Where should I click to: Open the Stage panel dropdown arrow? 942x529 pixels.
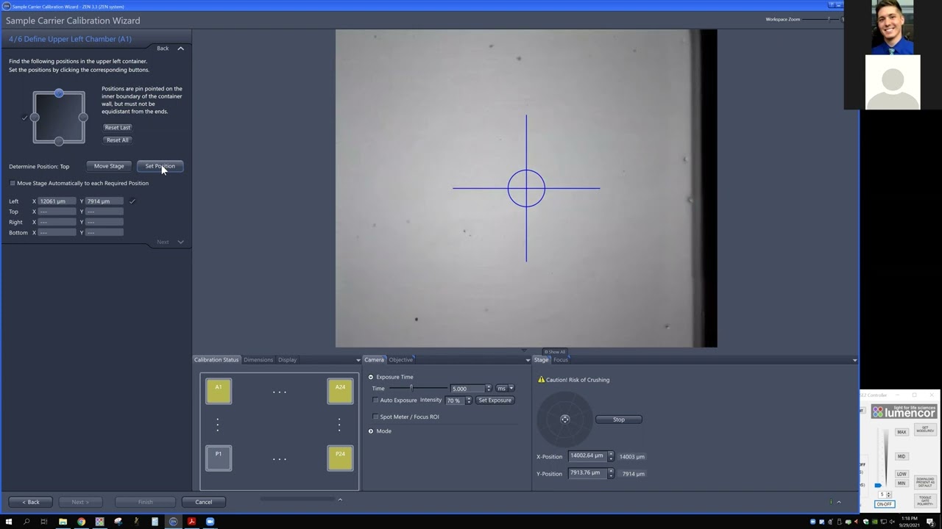coord(854,360)
